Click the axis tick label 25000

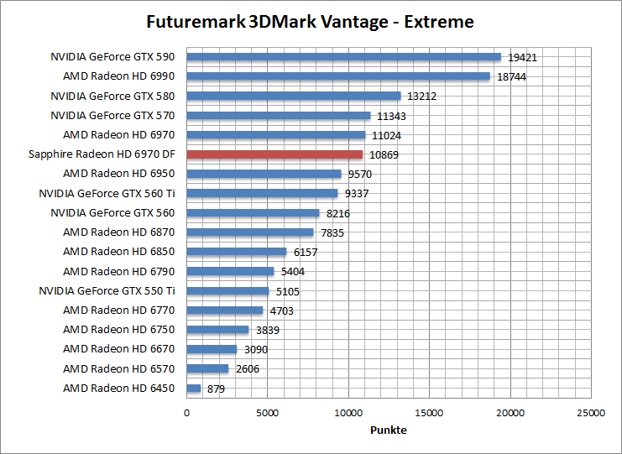click(x=591, y=413)
